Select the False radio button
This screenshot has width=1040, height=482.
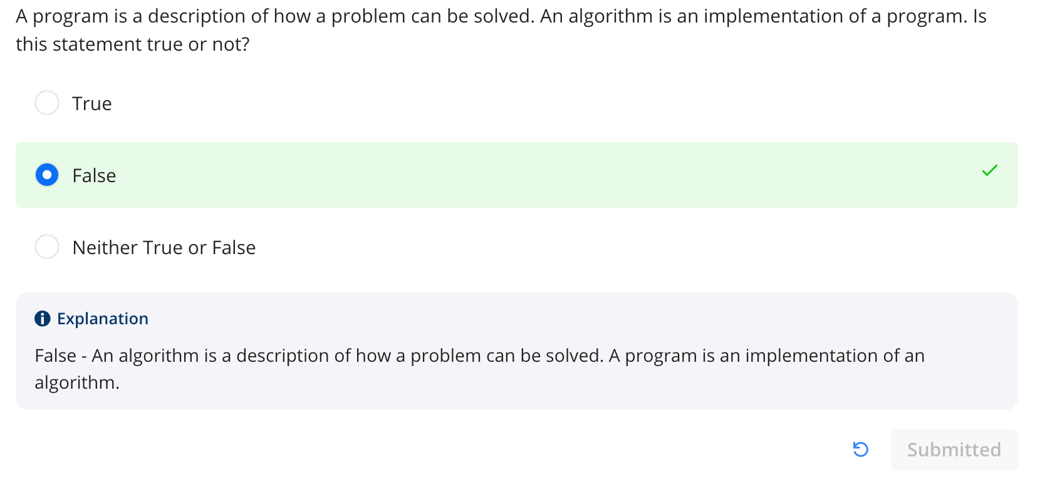(47, 175)
